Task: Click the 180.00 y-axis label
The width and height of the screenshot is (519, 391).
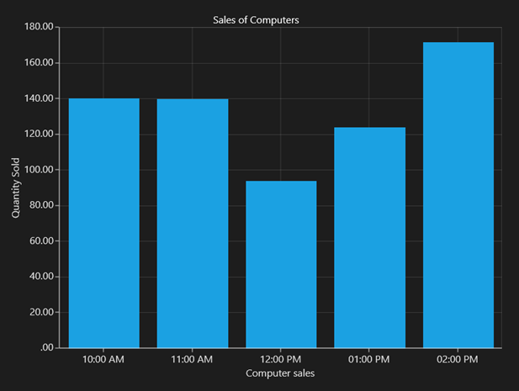Action: click(x=39, y=27)
